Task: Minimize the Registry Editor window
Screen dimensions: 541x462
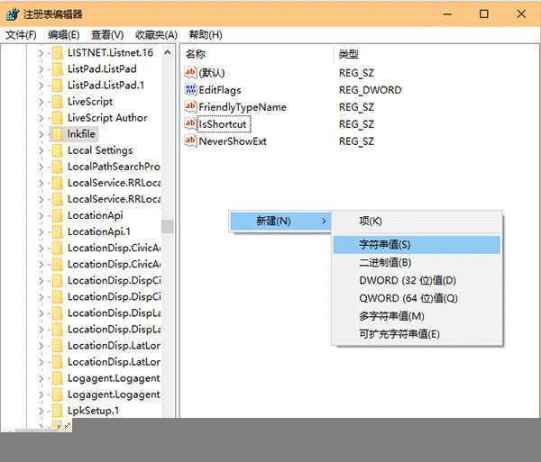Action: pyautogui.click(x=447, y=14)
